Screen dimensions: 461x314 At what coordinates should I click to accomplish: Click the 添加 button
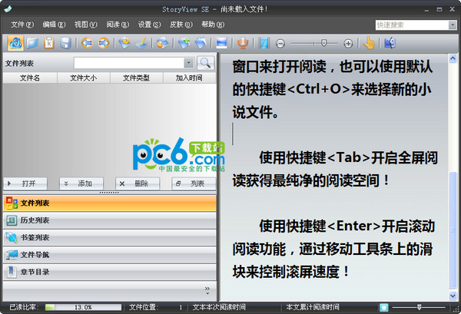click(x=81, y=183)
